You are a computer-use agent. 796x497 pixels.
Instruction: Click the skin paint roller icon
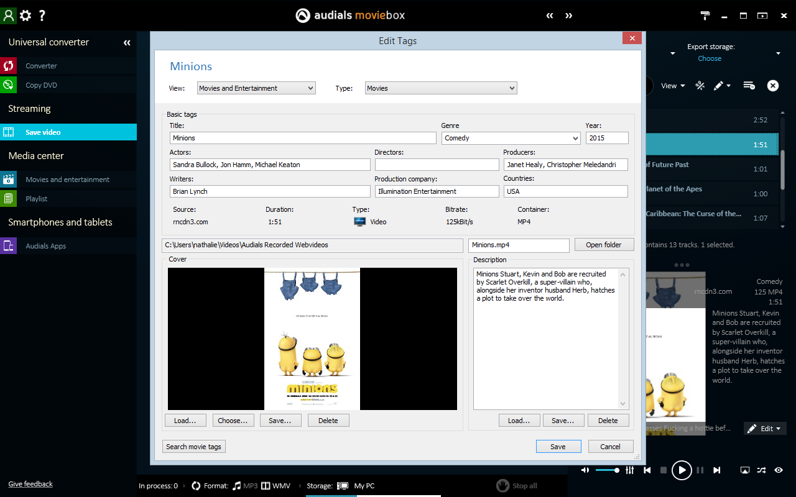tap(705, 16)
